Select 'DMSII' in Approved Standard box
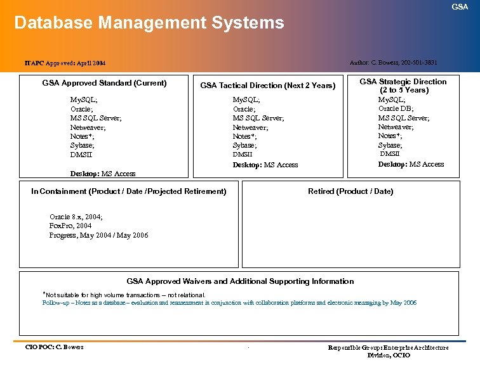 (x=81, y=155)
